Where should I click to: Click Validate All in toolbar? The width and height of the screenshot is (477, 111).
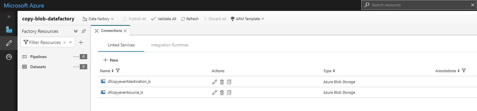pyautogui.click(x=164, y=19)
